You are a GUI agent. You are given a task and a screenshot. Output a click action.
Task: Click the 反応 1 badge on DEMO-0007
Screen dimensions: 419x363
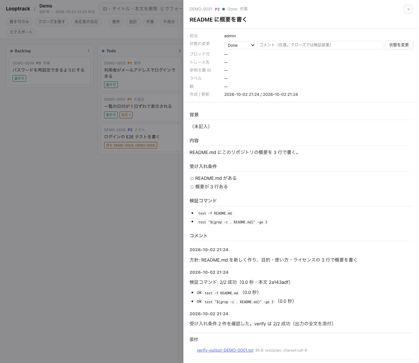point(126,115)
